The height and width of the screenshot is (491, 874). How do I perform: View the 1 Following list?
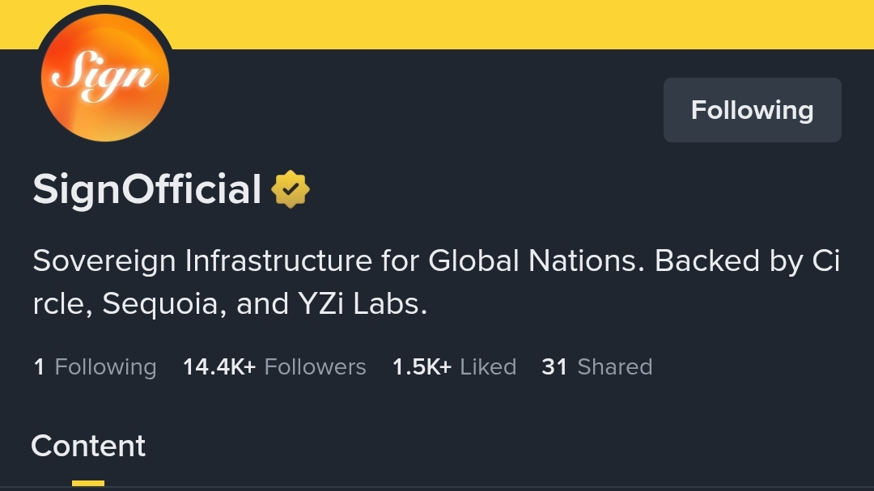[95, 367]
